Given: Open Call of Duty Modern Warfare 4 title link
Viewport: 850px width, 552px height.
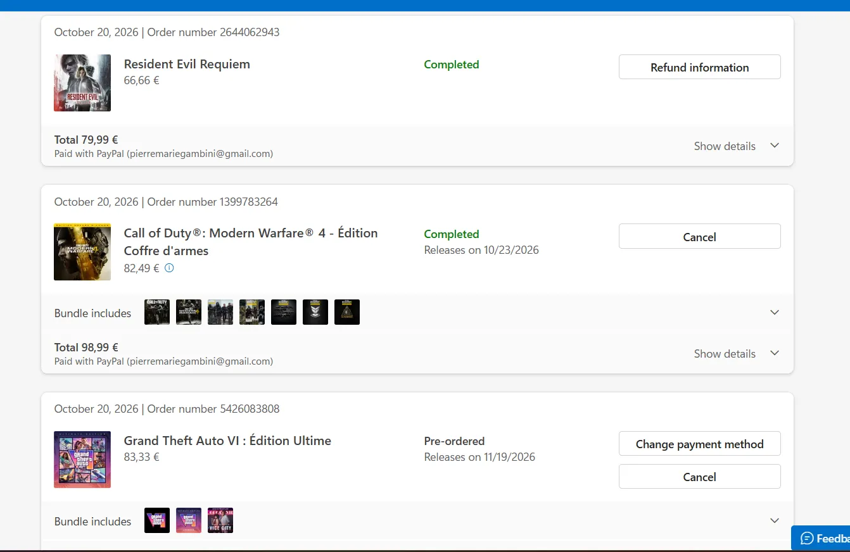Looking at the screenshot, I should 251,242.
